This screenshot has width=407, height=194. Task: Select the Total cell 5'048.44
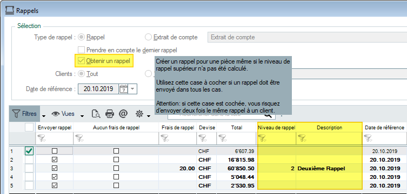click(237, 177)
